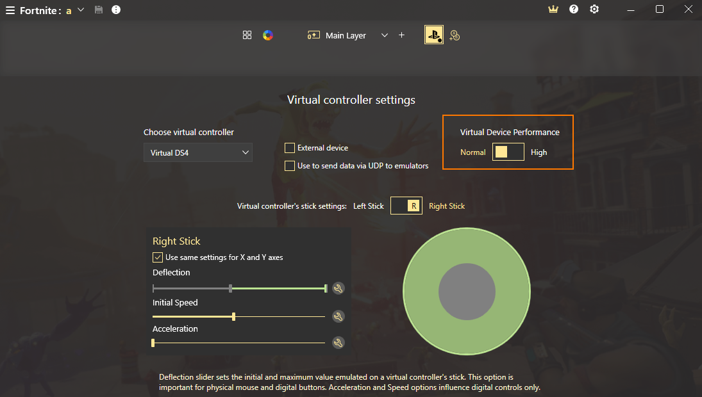Close the application window

click(689, 10)
